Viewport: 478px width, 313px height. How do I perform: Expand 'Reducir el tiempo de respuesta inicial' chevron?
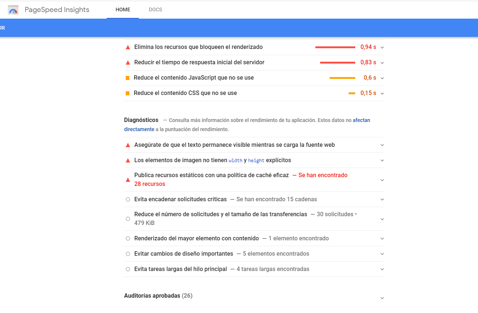(x=382, y=63)
